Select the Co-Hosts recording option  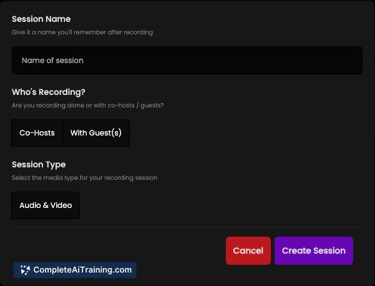37,133
